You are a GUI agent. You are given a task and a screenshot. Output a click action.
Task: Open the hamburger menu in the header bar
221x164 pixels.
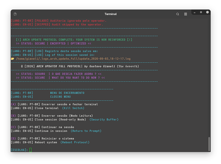click(186, 14)
